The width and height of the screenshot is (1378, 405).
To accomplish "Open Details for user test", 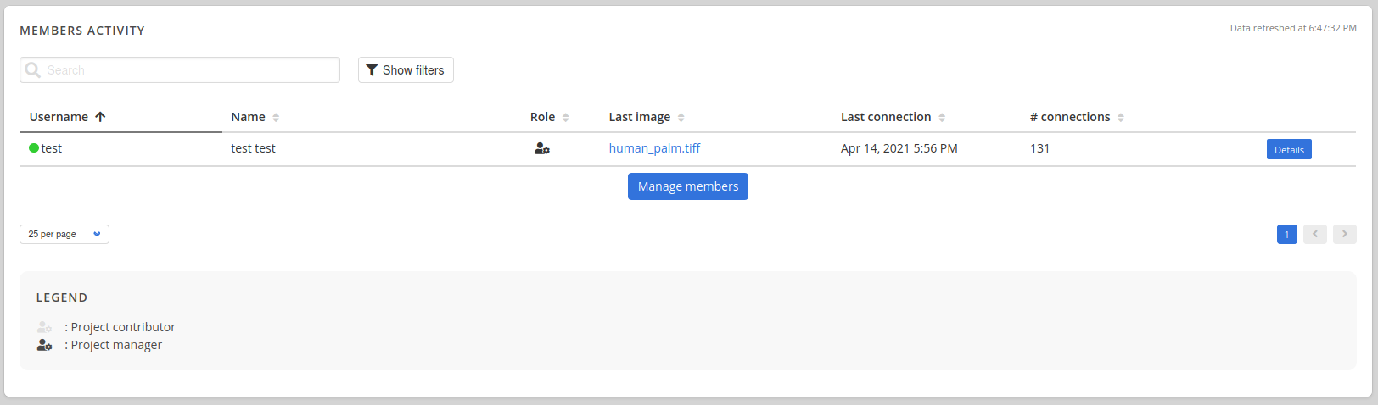I will coord(1289,149).
